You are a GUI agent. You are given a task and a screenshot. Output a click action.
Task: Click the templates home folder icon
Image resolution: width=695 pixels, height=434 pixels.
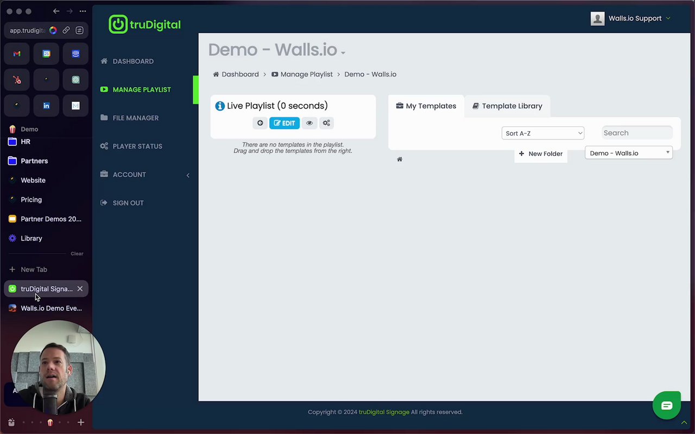point(400,159)
